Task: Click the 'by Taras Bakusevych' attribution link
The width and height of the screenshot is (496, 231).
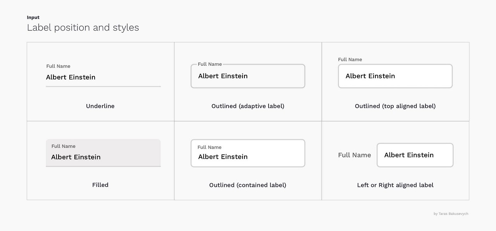Action: [x=451, y=213]
